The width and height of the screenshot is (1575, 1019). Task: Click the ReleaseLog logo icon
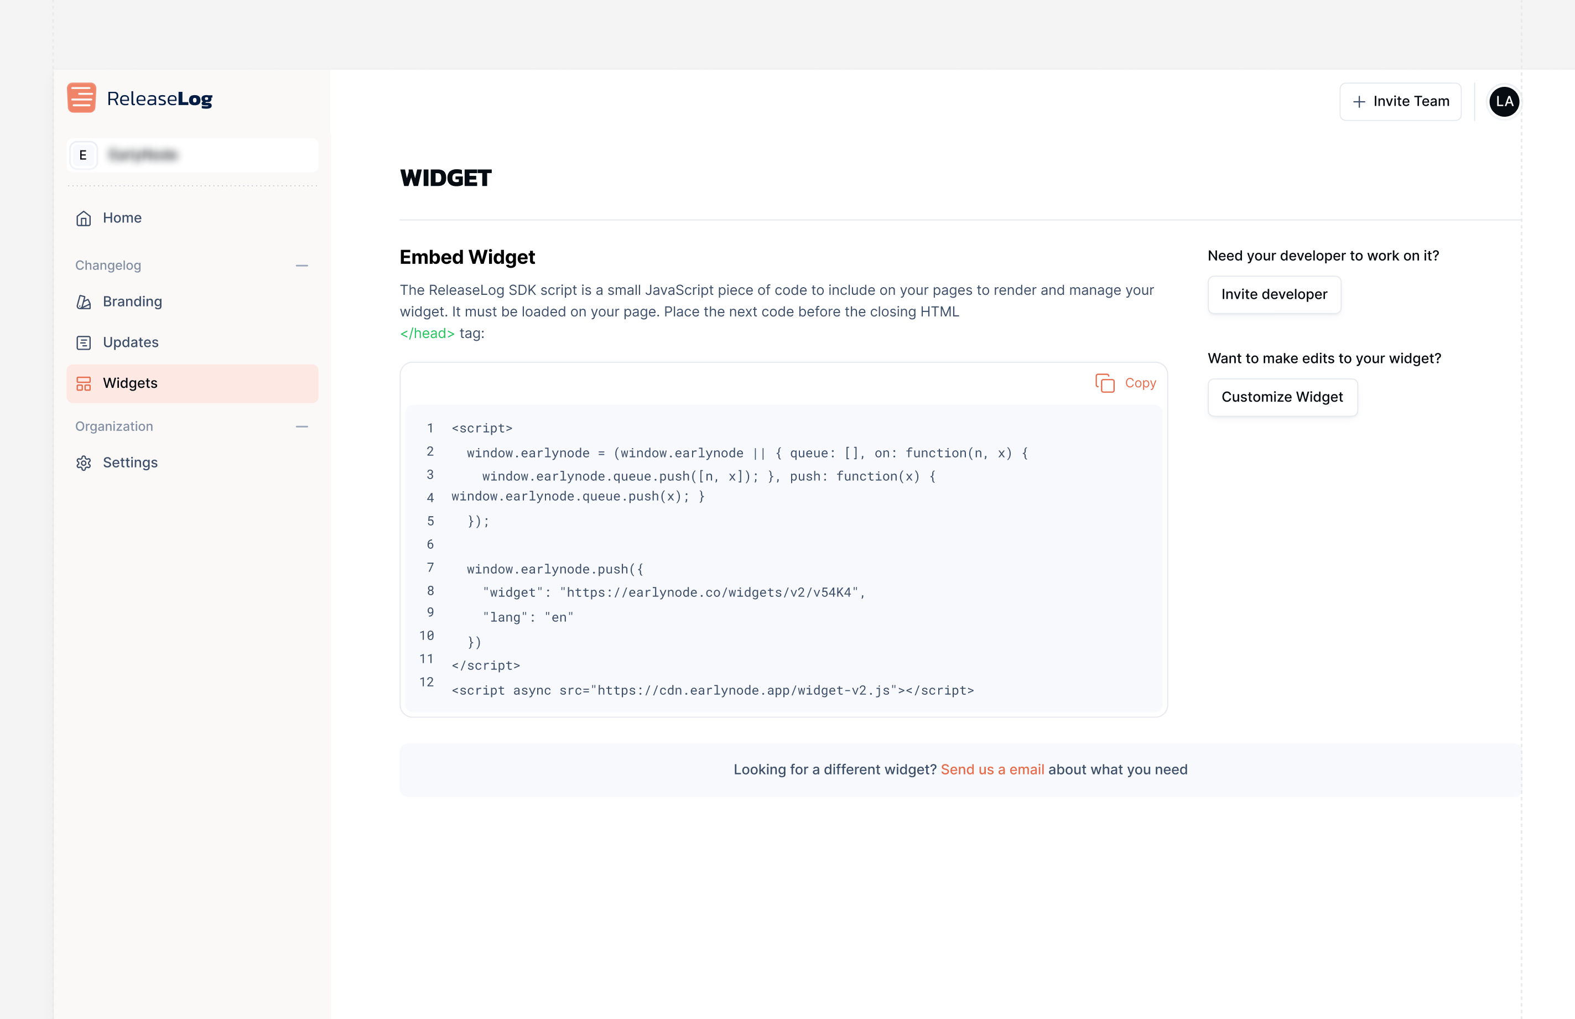click(x=81, y=97)
